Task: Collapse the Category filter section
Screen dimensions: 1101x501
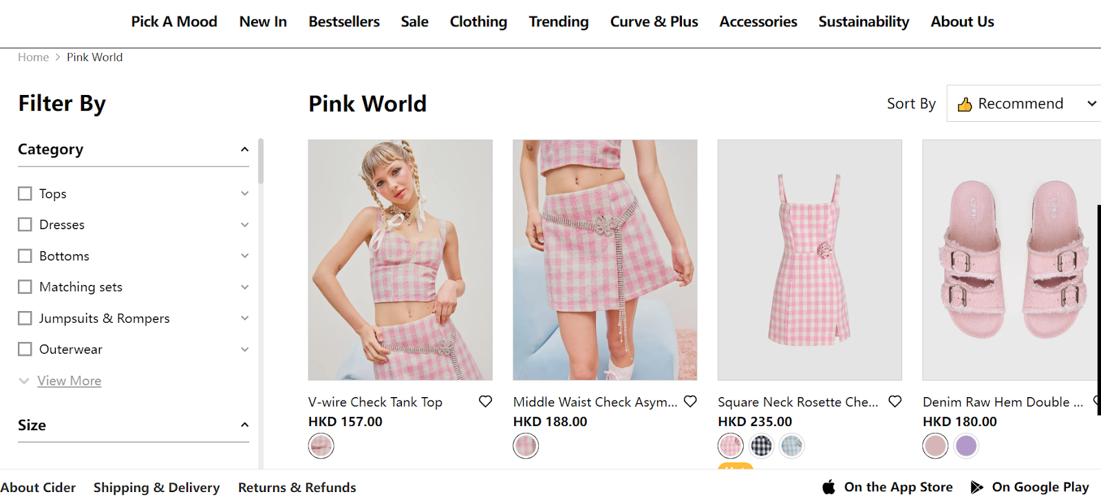Action: (244, 149)
